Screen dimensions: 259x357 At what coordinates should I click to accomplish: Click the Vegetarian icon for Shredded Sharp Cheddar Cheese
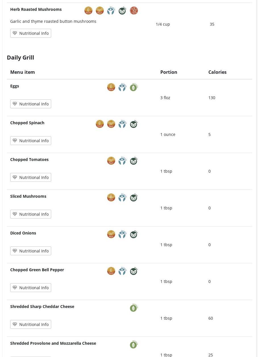pyautogui.click(x=134, y=308)
